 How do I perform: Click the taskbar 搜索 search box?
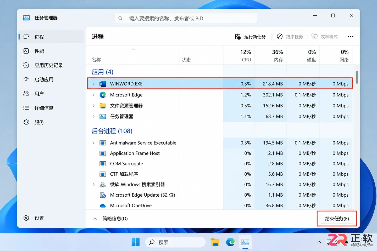[175, 242]
